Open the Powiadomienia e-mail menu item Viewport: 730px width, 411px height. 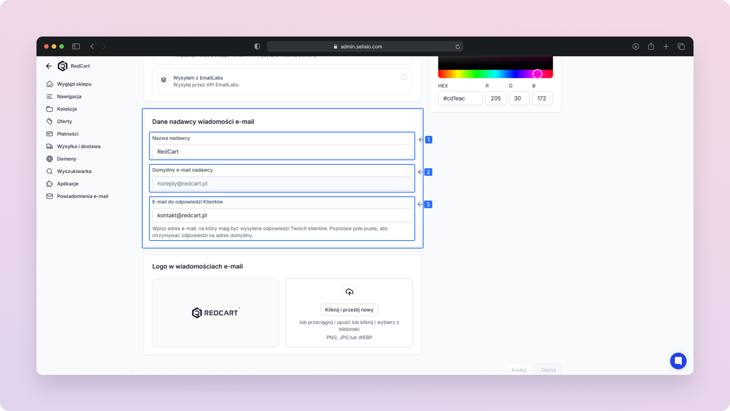point(83,196)
